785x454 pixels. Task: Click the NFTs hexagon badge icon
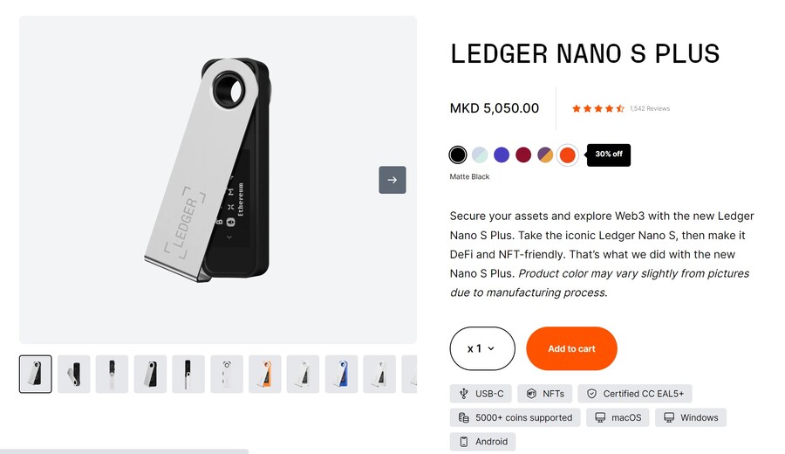(x=531, y=394)
